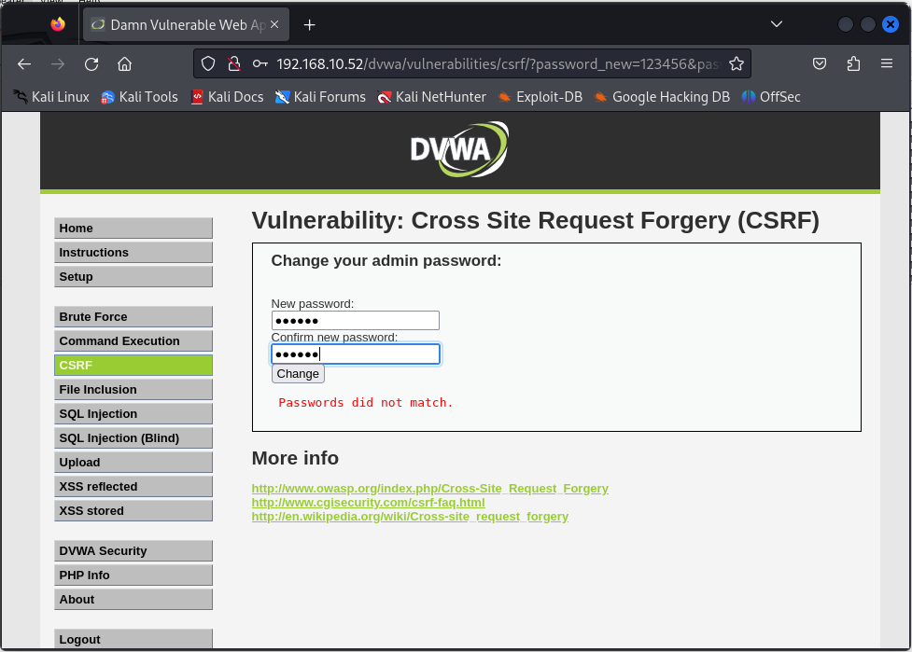
Task: Click the Firefox logo icon
Action: [58, 24]
